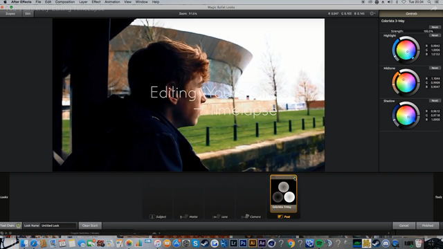The width and height of the screenshot is (443, 249).
Task: Open the Animation menu
Action: pos(112,2)
